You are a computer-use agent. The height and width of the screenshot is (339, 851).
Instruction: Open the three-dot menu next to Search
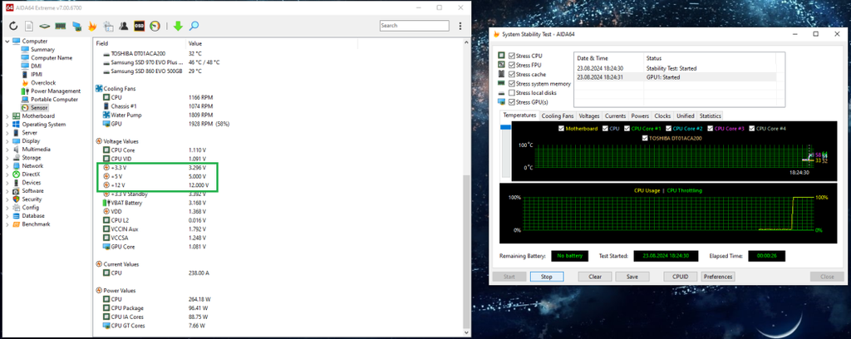pyautogui.click(x=460, y=26)
